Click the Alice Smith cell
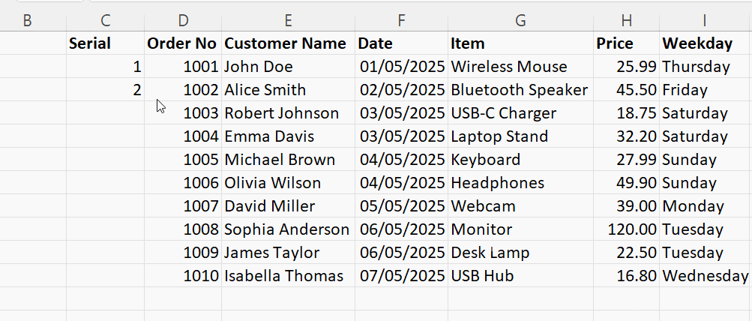Image resolution: width=752 pixels, height=321 pixels. pos(287,90)
